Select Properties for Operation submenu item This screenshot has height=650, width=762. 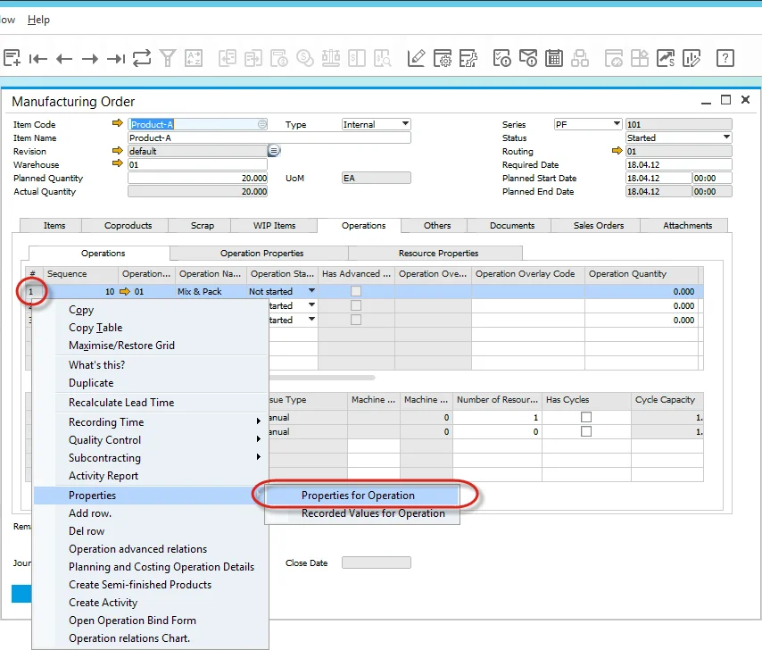pyautogui.click(x=358, y=496)
